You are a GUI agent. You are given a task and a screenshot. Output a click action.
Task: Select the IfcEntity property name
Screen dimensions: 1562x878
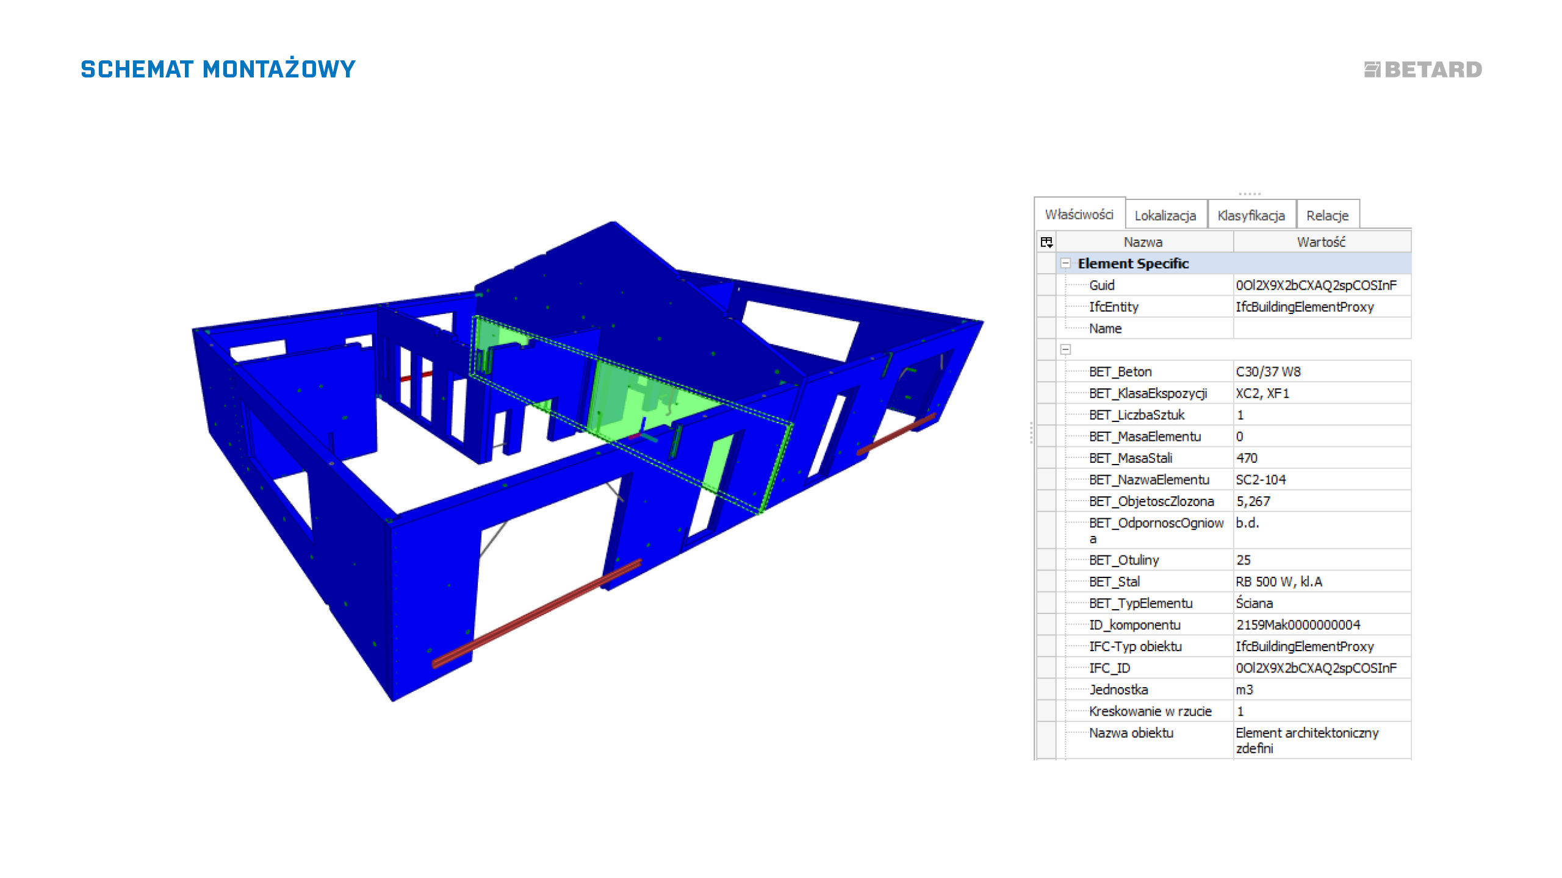(x=1114, y=307)
